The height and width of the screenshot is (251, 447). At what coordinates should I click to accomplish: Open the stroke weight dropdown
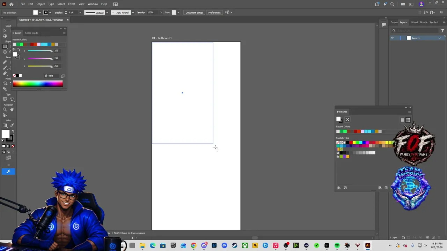[x=80, y=13]
